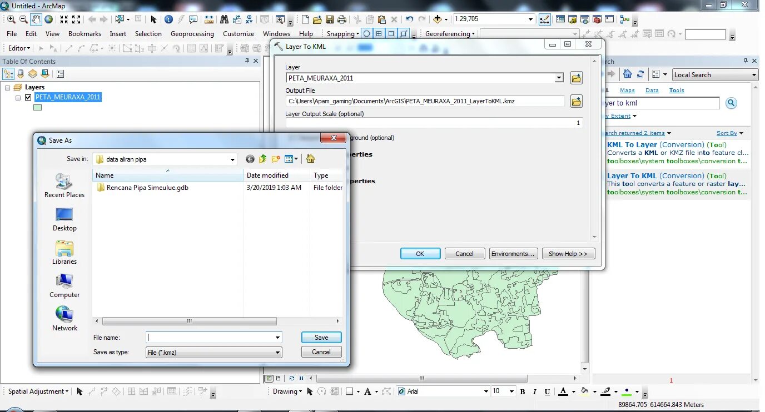Open the Arial font dropdown
Image resolution: width=765 pixels, height=412 pixels.
[485, 391]
